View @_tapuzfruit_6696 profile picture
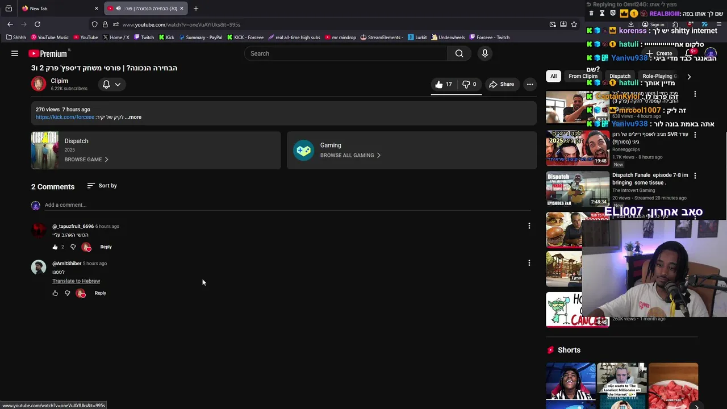The height and width of the screenshot is (409, 727). click(39, 230)
